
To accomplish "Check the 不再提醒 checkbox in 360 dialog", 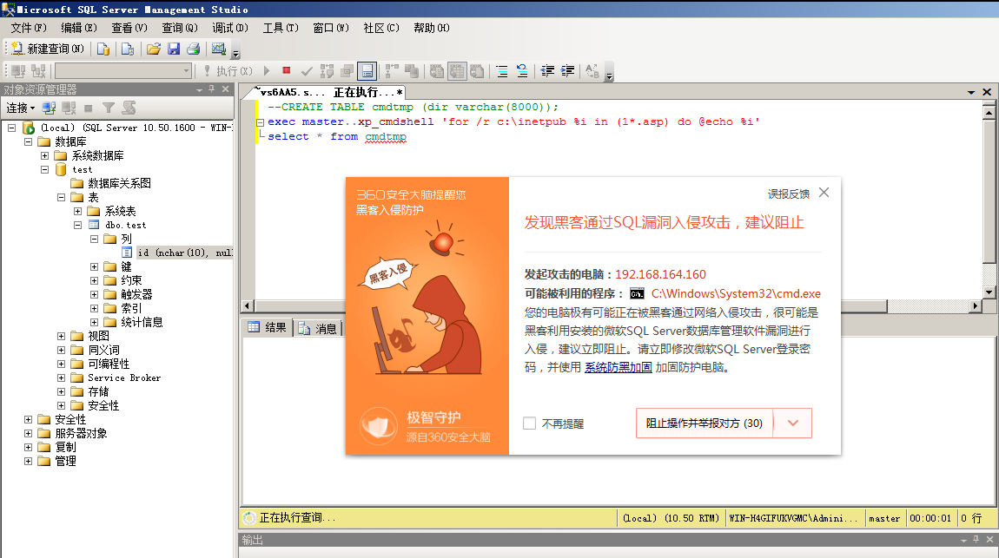I will pyautogui.click(x=529, y=423).
